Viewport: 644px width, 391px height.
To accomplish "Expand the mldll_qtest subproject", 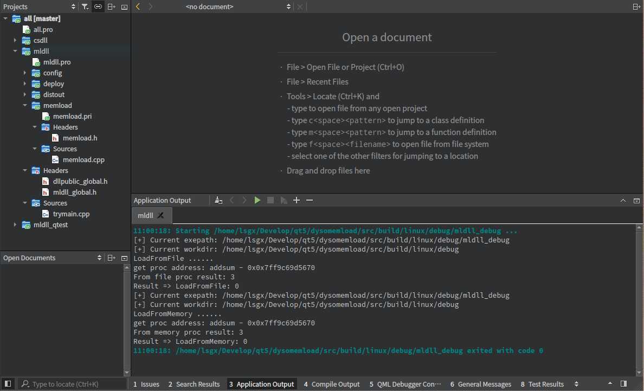I will (x=15, y=225).
